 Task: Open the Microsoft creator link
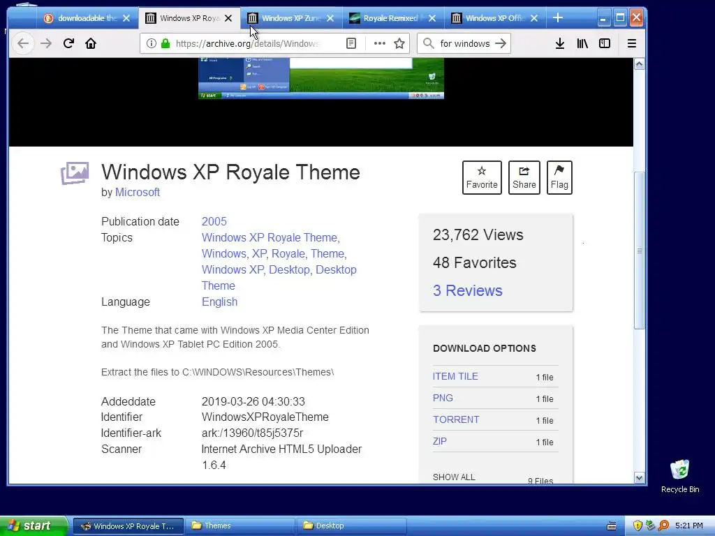[138, 193]
